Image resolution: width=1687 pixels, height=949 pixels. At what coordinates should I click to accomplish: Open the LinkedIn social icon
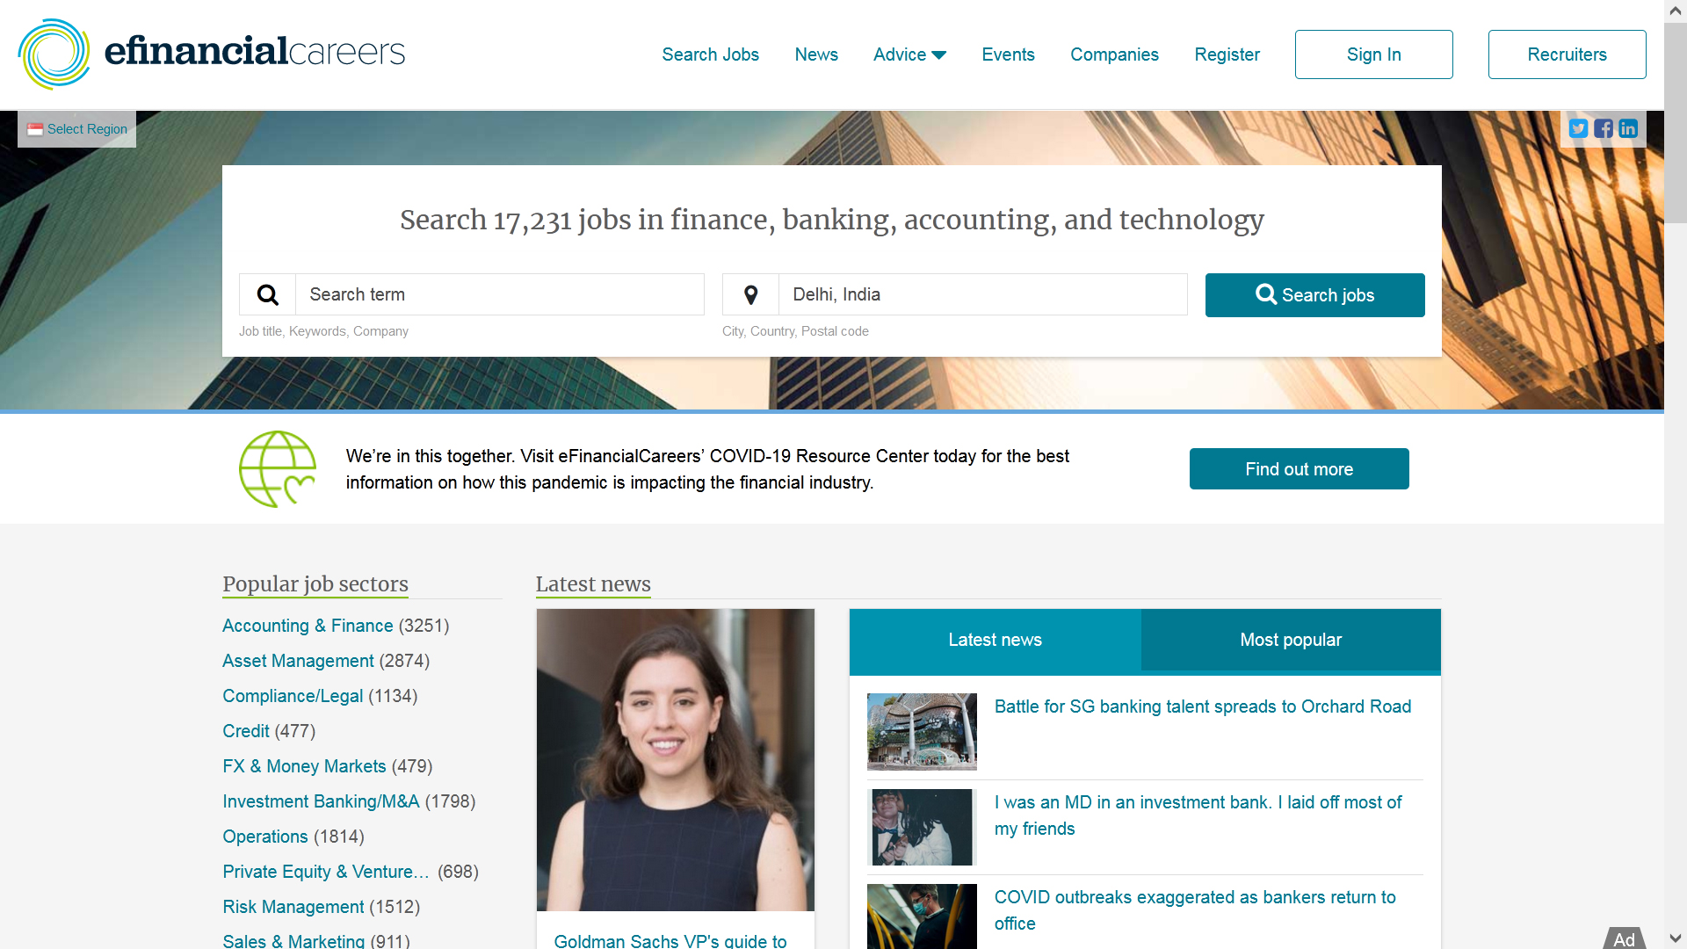tap(1628, 129)
